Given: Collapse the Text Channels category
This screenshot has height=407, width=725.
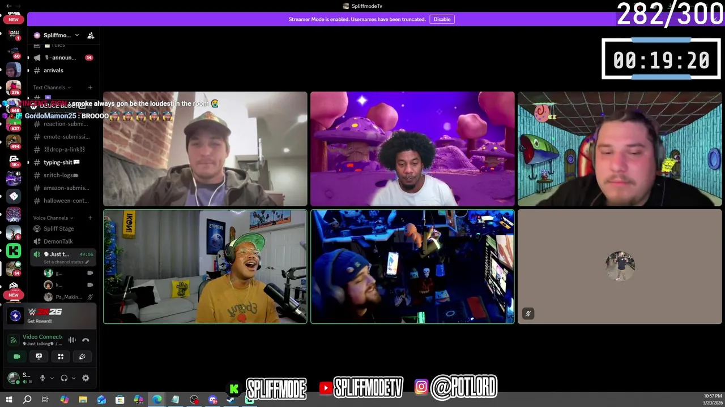Looking at the screenshot, I should 52,88.
